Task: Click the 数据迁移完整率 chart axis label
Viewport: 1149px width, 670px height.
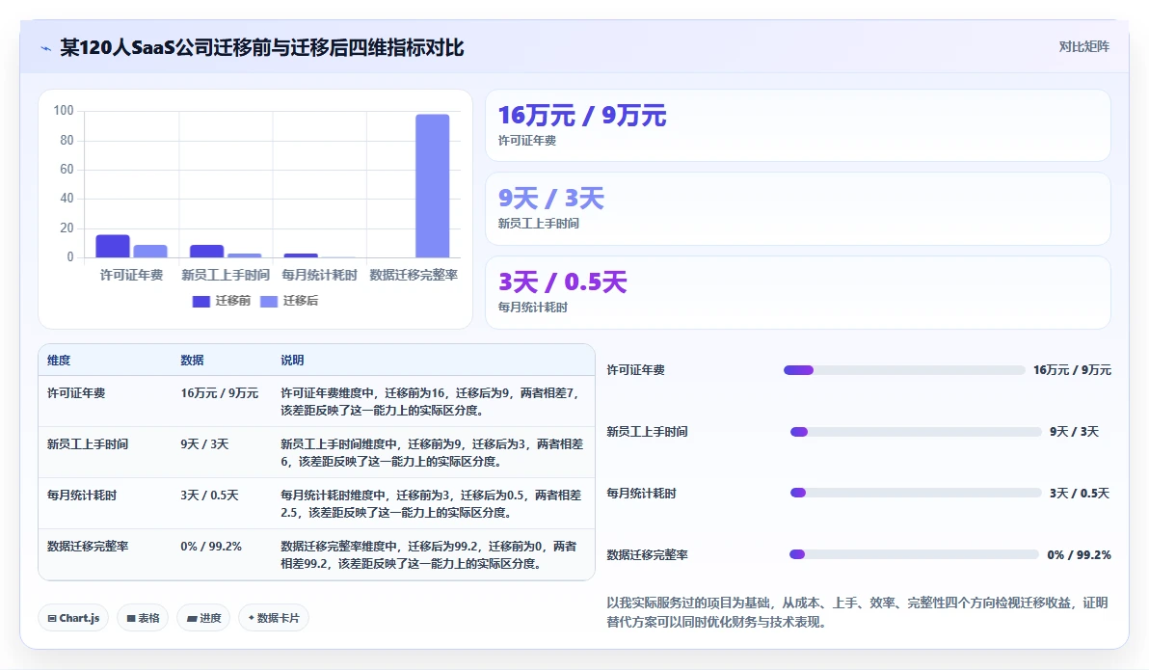Action: click(414, 275)
